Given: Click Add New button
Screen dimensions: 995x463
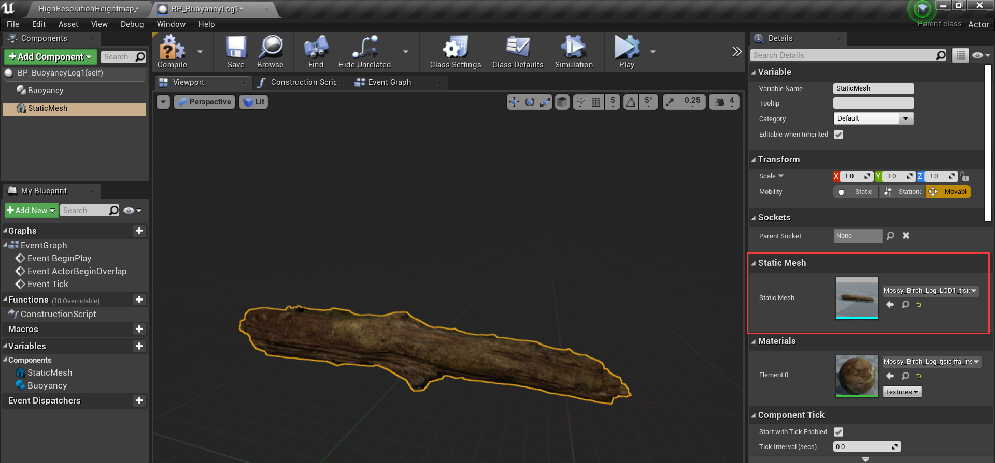Looking at the screenshot, I should point(32,211).
